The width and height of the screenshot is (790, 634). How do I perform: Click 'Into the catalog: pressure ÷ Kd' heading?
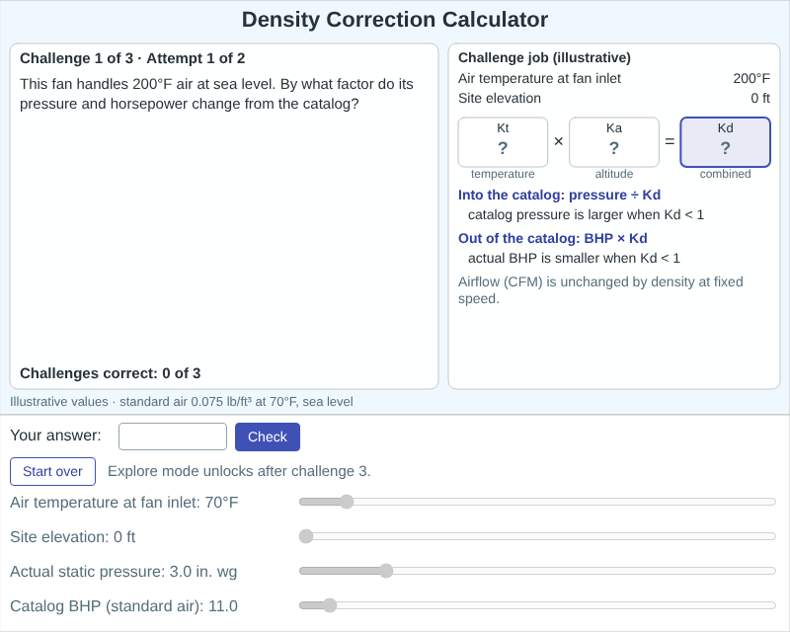[559, 195]
